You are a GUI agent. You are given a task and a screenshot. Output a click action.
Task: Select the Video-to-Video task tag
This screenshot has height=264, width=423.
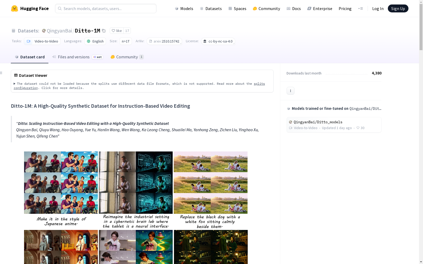[x=42, y=41]
